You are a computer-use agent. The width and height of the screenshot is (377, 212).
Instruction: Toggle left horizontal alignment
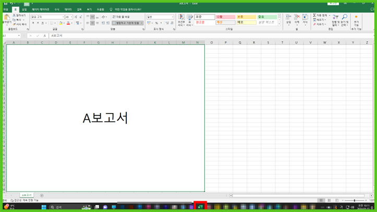(88, 23)
